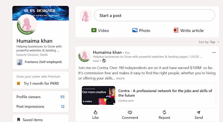Open sidebar profile photo with Open To Work frame
223x122 pixels.
pyautogui.click(x=27, y=25)
